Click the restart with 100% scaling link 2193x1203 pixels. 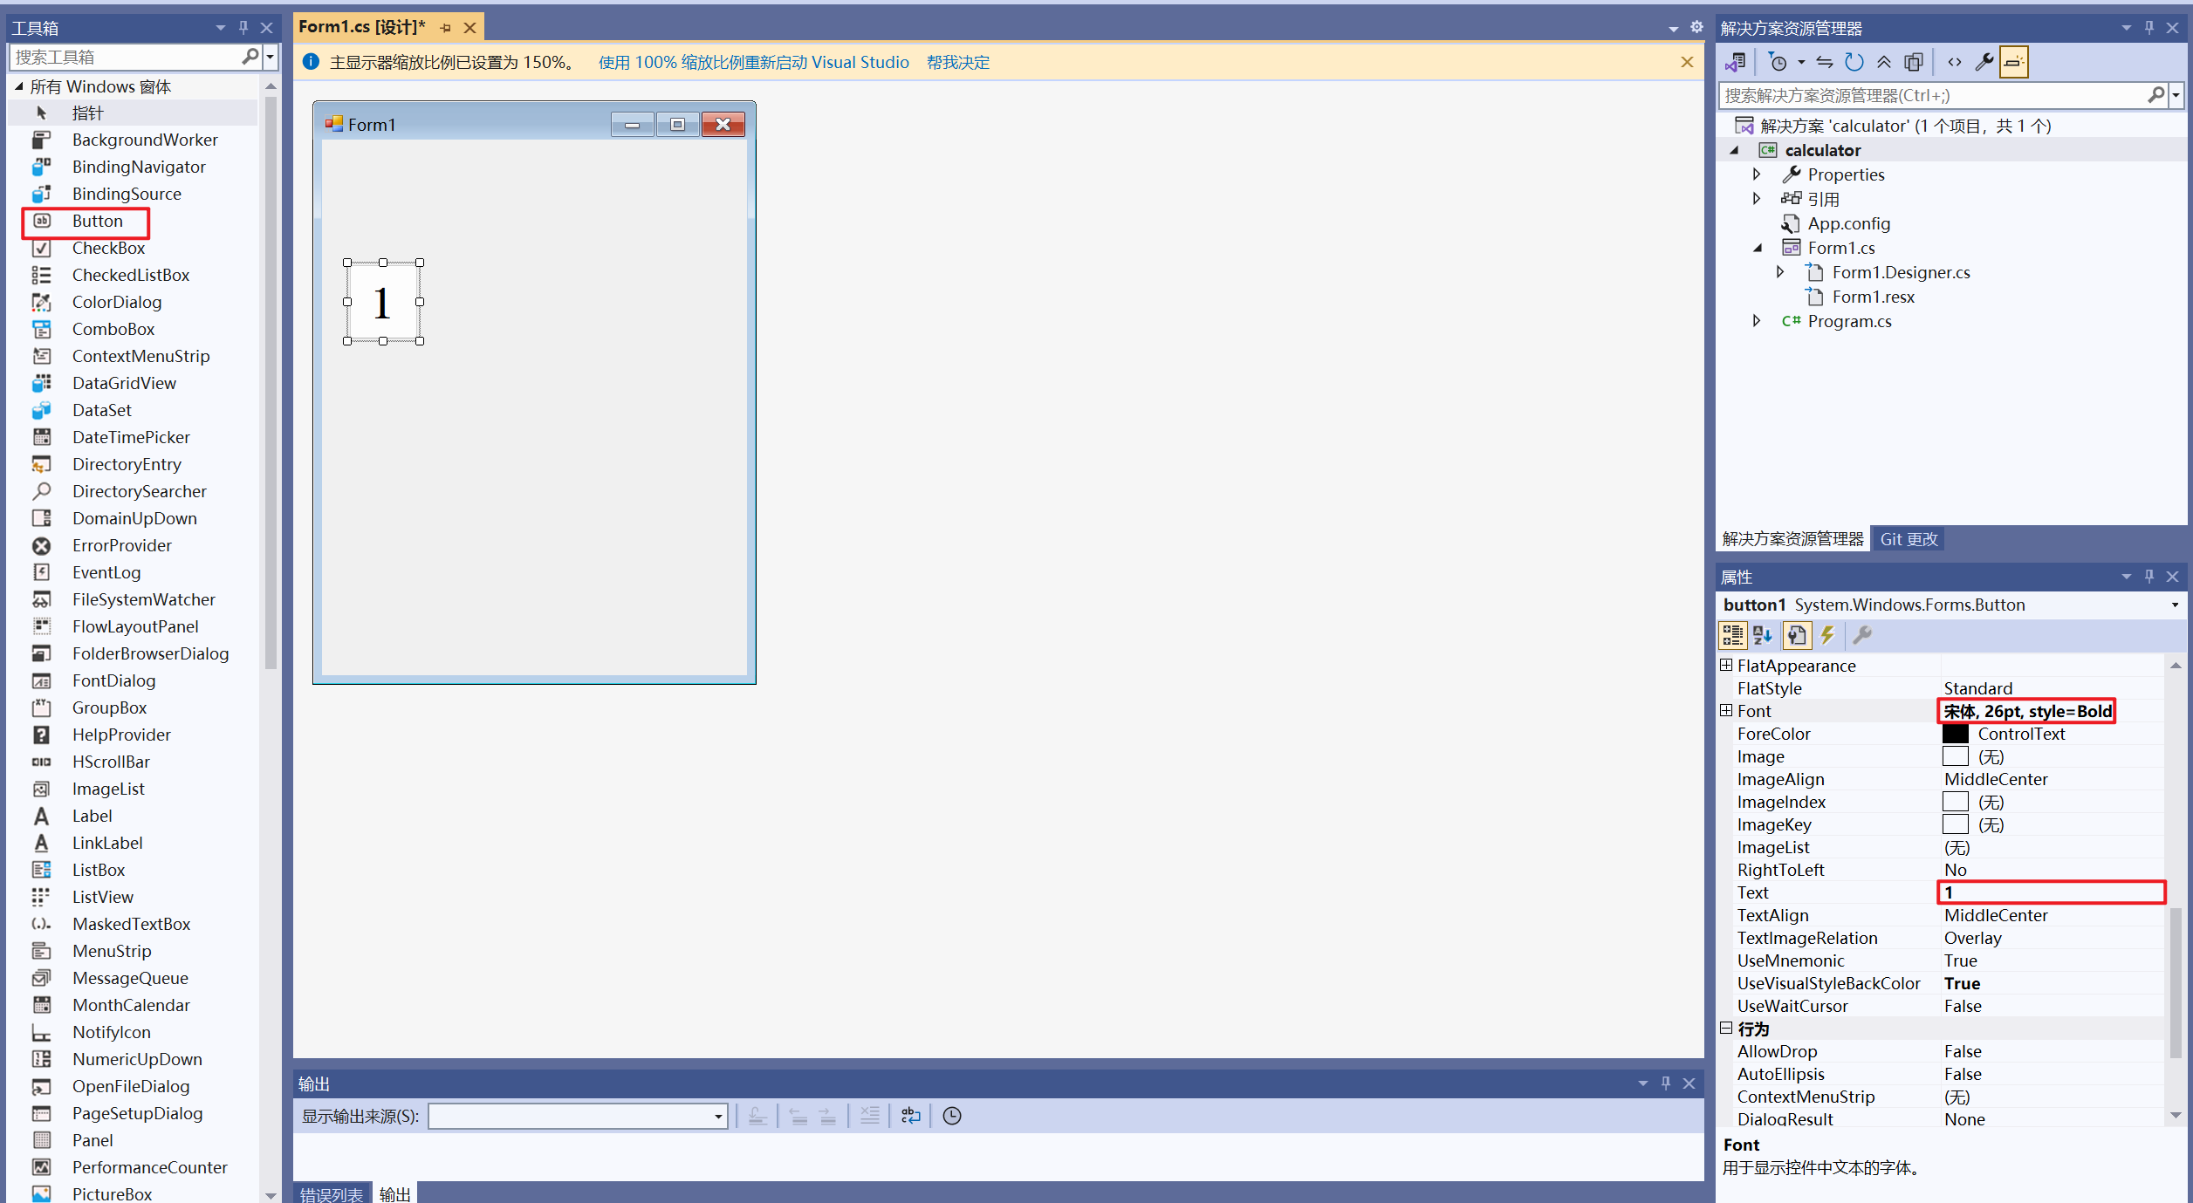[x=753, y=63]
